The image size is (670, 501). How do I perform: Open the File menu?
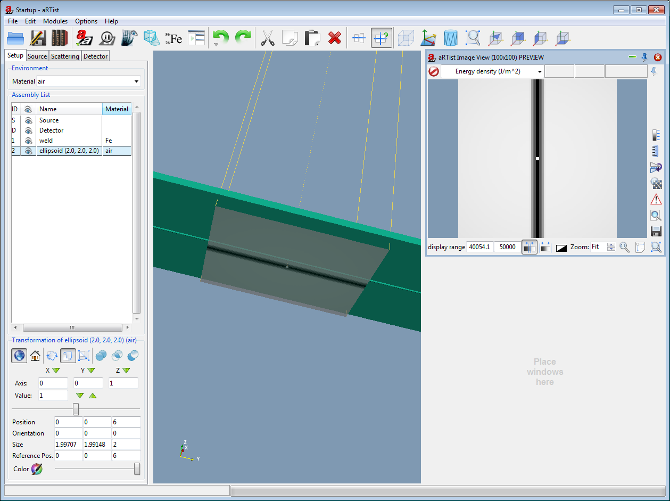13,21
